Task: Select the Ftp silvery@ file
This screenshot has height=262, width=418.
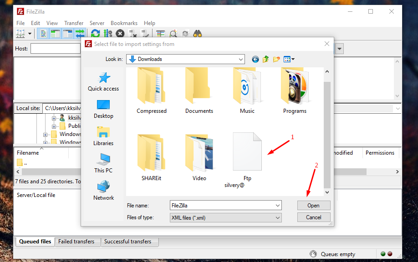Action: coord(247,160)
